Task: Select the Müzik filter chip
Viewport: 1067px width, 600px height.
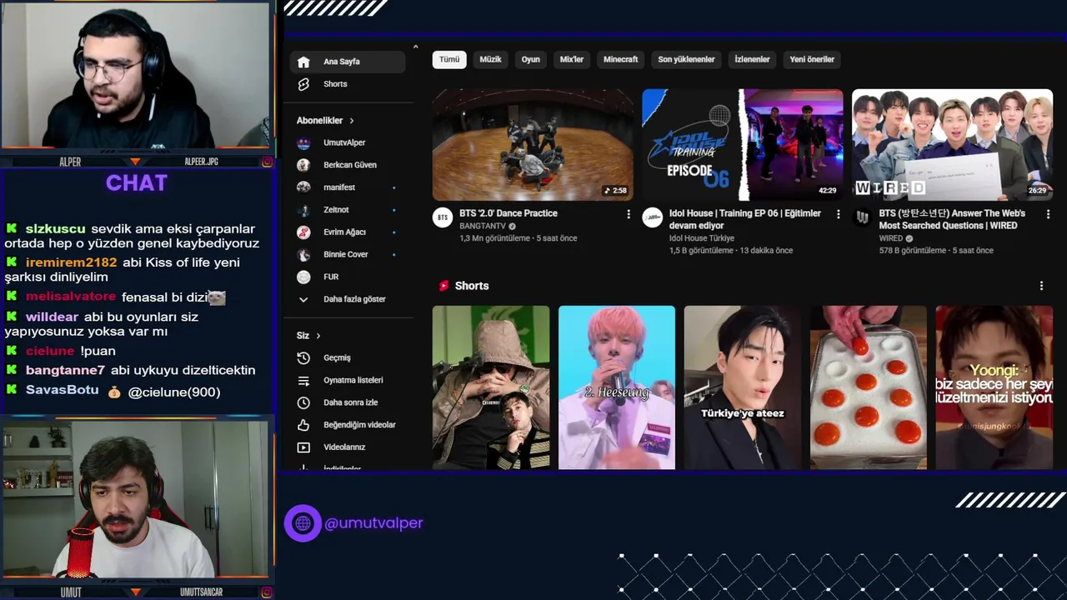Action: [x=490, y=59]
